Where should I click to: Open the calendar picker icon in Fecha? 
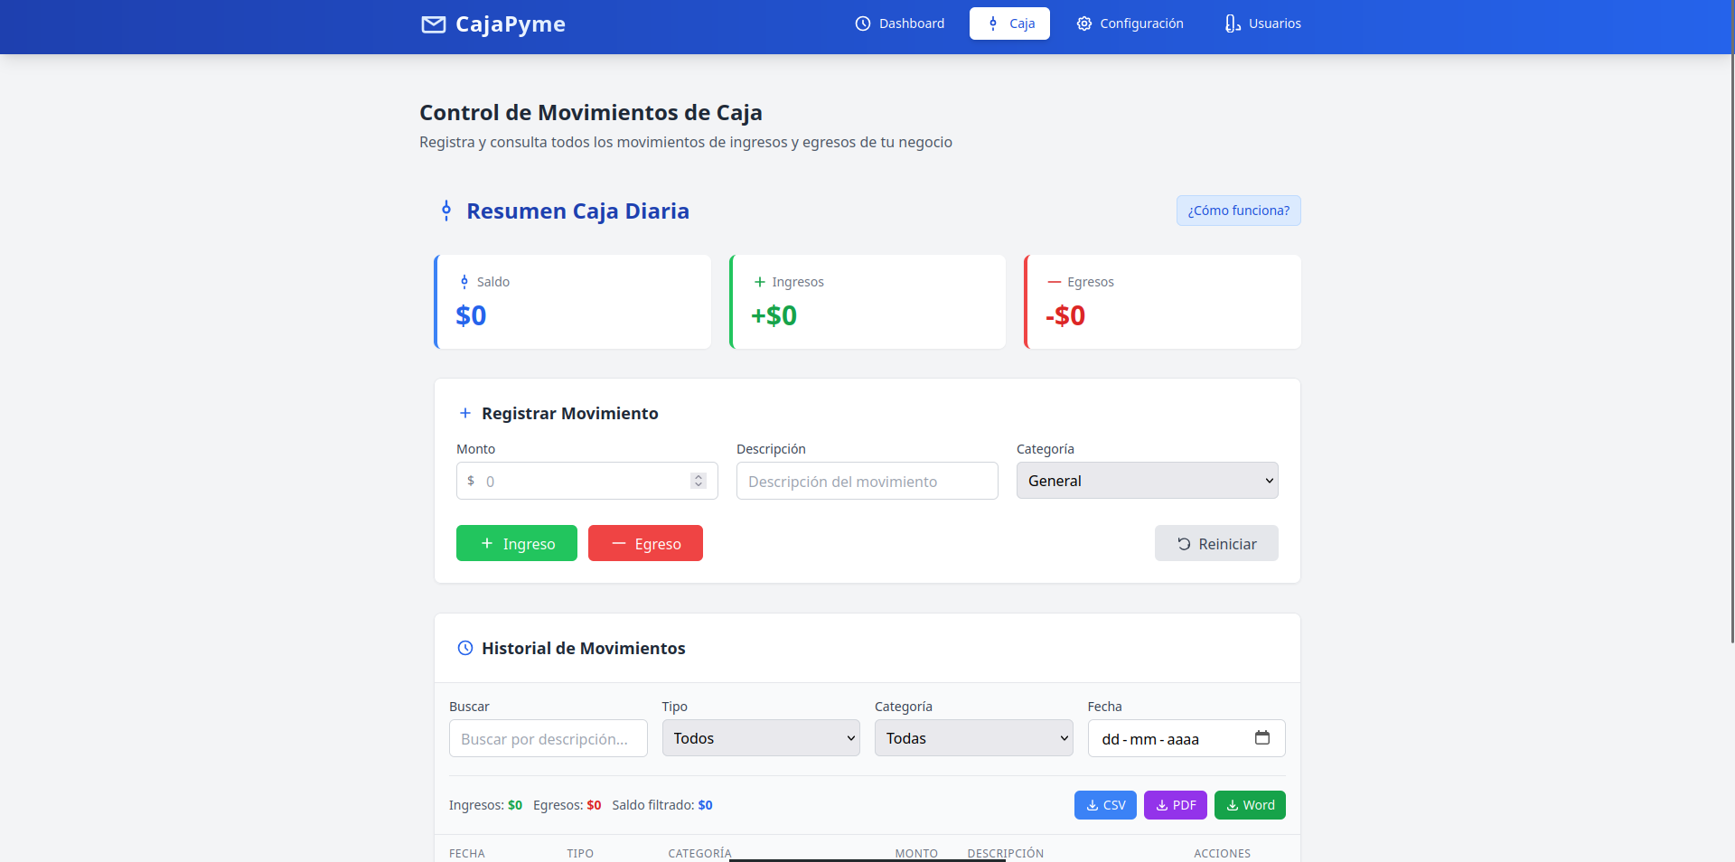click(x=1262, y=737)
